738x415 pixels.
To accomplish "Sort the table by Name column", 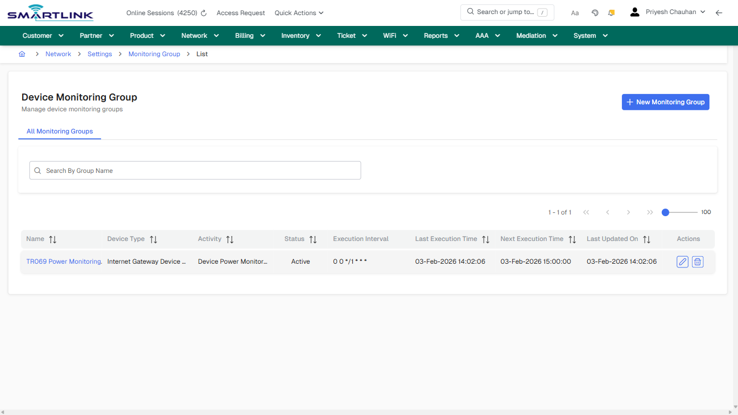I will point(53,239).
